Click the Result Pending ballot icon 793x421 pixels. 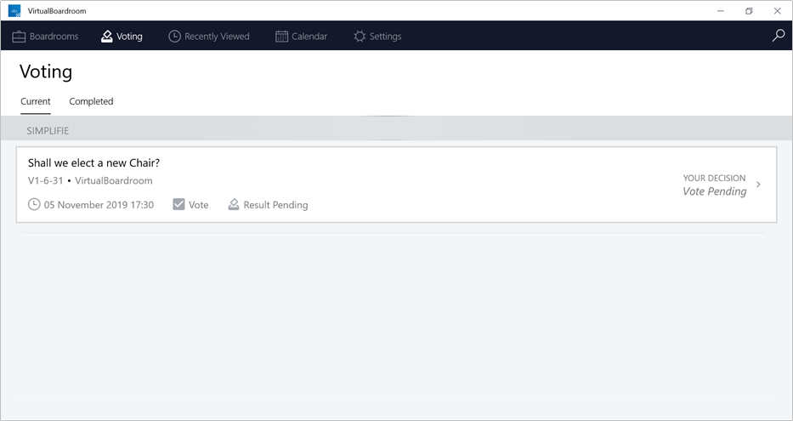click(x=233, y=204)
